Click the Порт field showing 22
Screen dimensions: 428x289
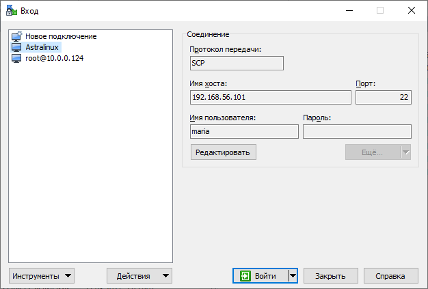click(383, 97)
